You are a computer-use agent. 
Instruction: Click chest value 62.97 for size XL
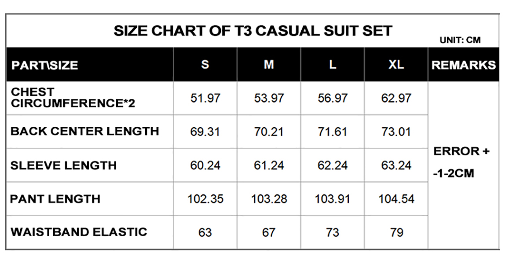[396, 98]
